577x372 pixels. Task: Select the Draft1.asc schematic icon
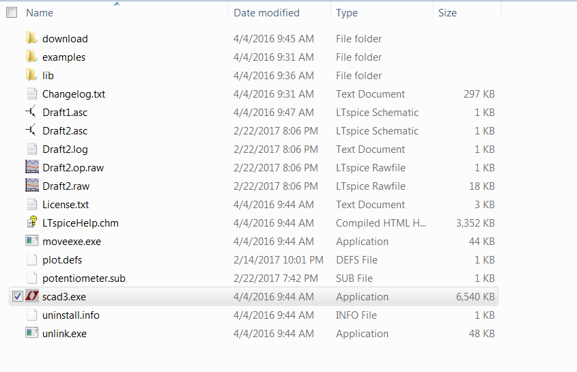click(31, 112)
